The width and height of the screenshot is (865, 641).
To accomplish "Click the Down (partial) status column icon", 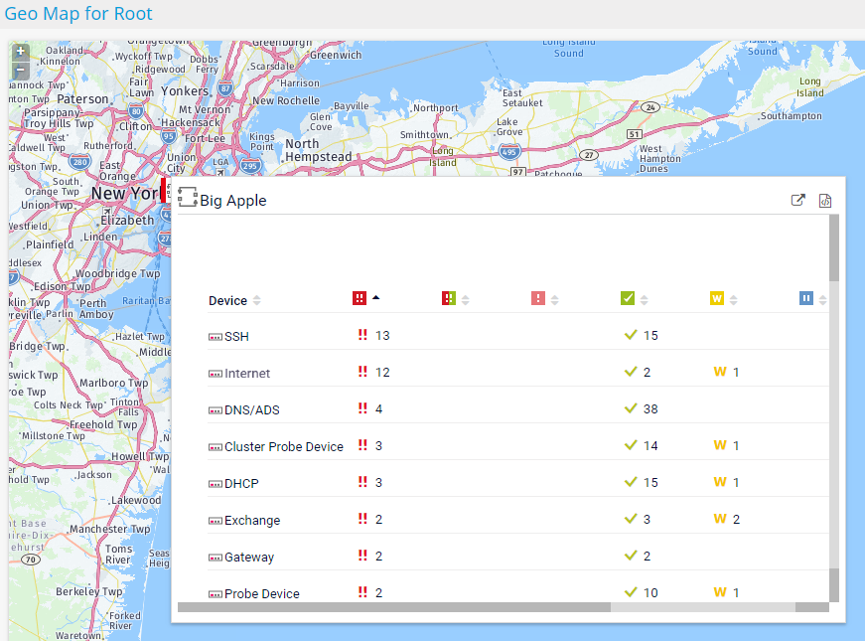I will pyautogui.click(x=449, y=298).
